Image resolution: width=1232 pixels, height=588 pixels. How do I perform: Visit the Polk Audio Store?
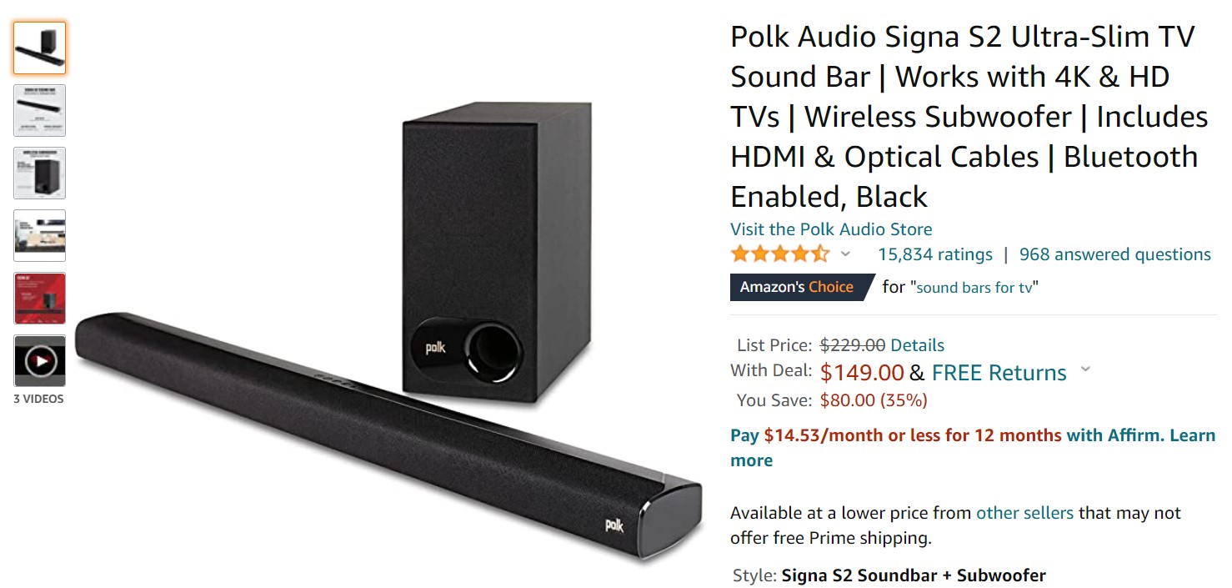point(831,229)
